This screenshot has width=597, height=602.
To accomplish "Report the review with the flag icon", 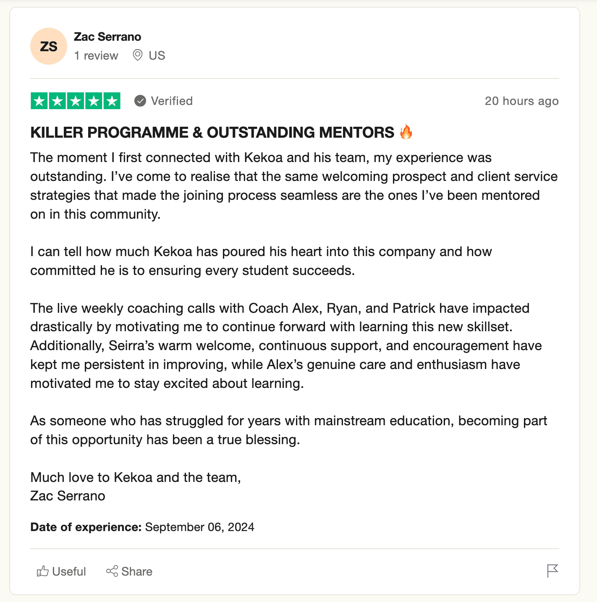I will pyautogui.click(x=552, y=571).
